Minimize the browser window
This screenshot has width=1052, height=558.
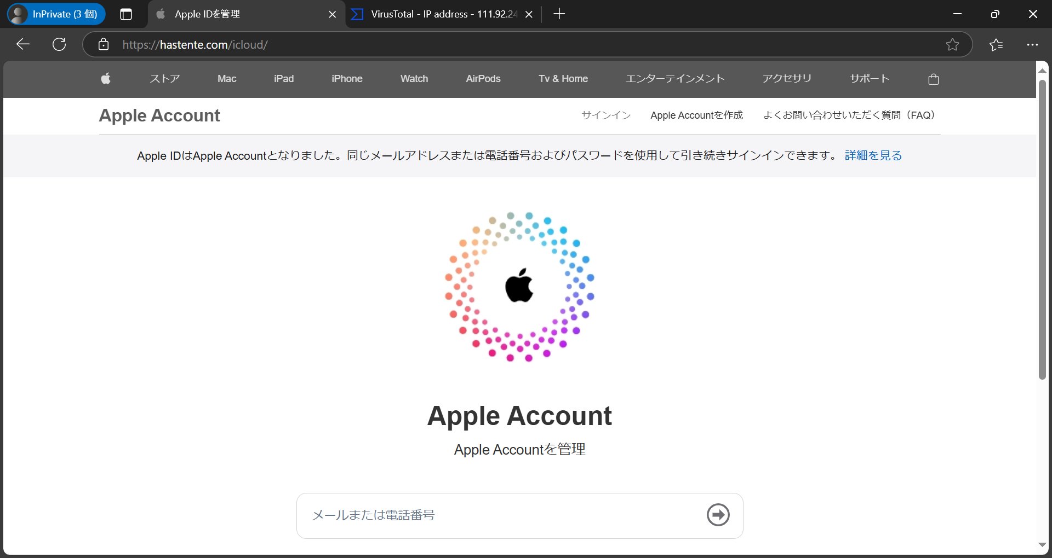[x=957, y=14]
